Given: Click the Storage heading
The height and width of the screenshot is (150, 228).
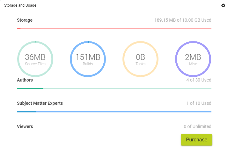Looking at the screenshot, I should click(25, 20).
